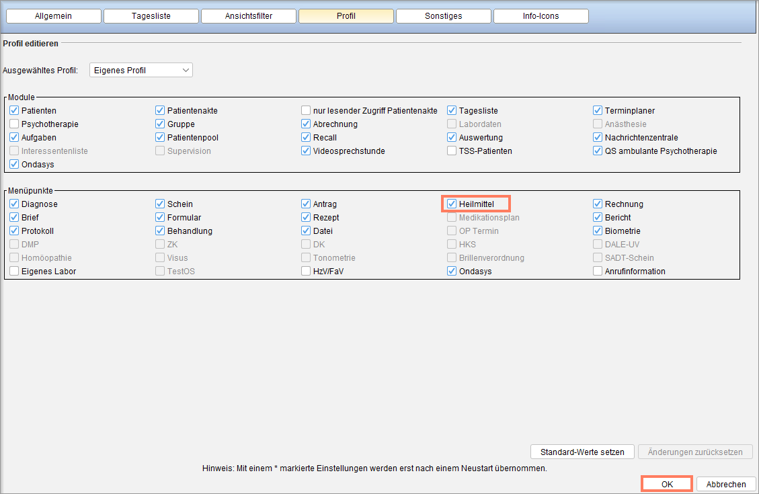Toggle the Rechnung checkbox
Image resolution: width=759 pixels, height=494 pixels.
598,204
